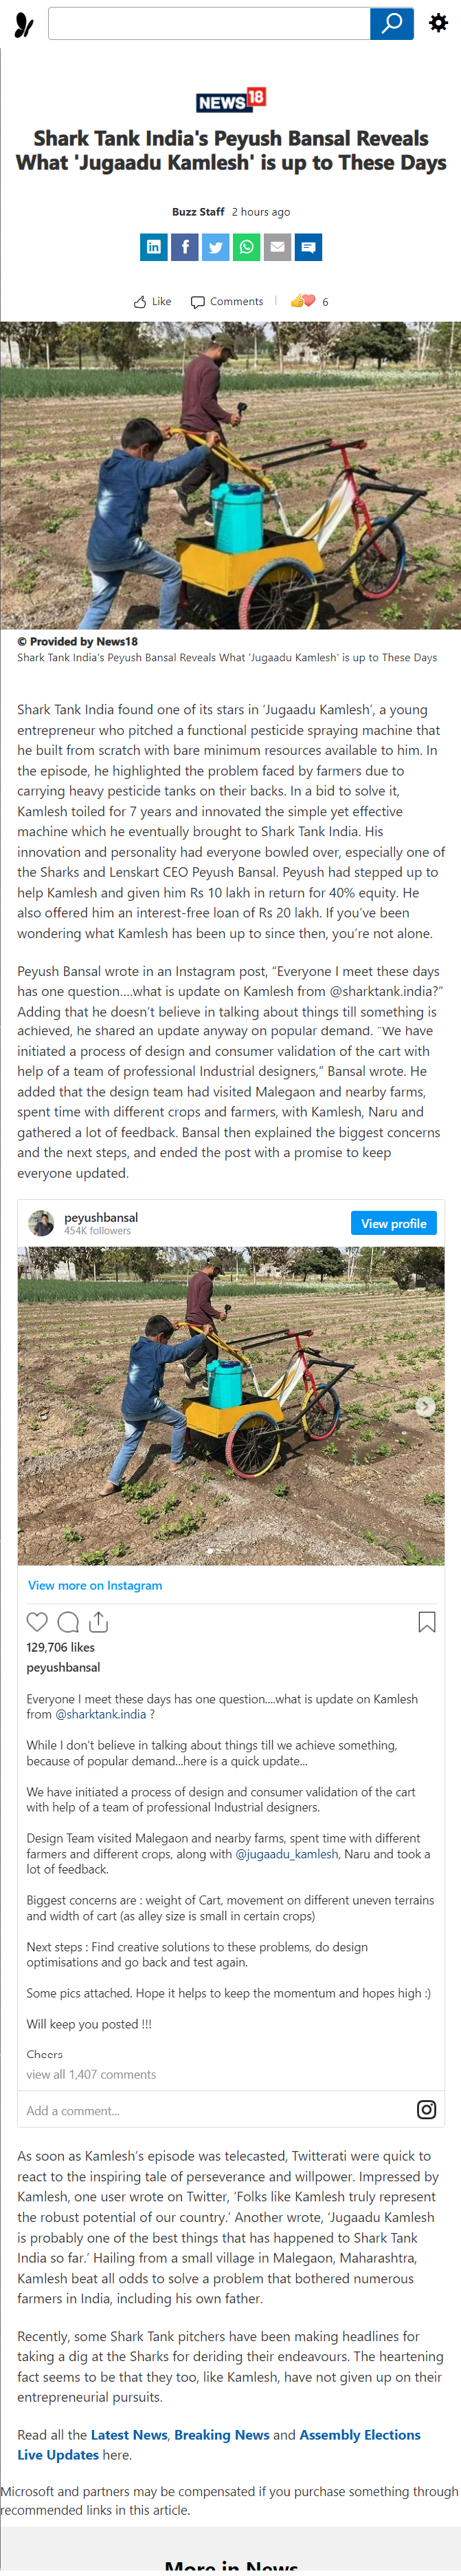Share the article on Twitter
This screenshot has width=461, height=2576.
(216, 247)
